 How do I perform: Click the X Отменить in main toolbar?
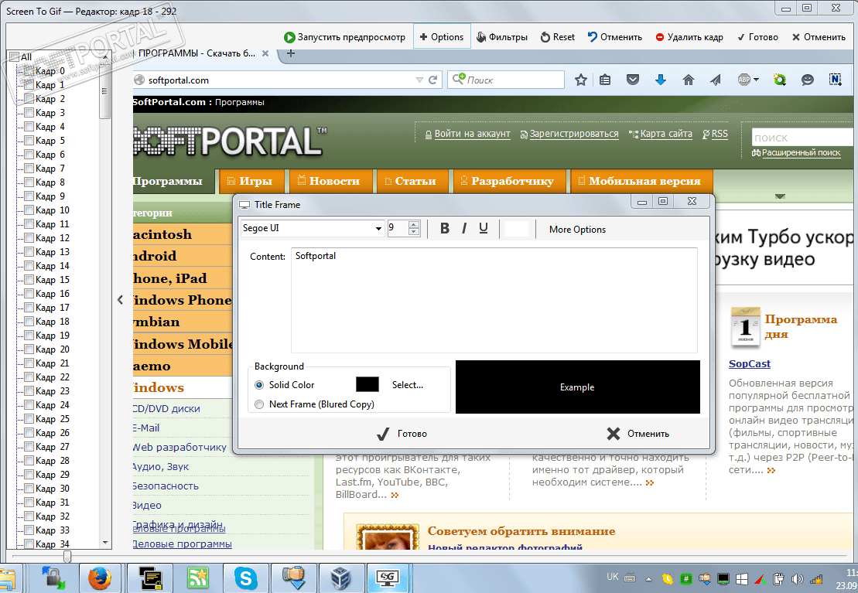click(819, 37)
